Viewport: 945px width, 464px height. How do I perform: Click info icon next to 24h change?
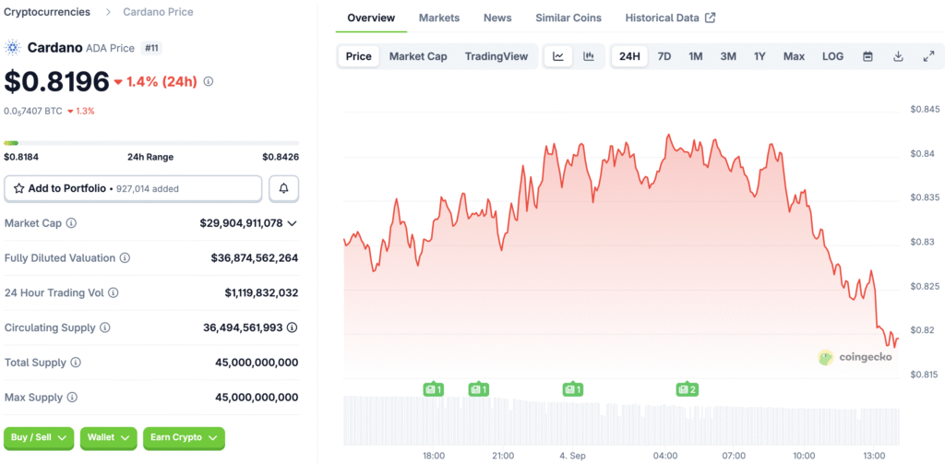[x=209, y=81]
